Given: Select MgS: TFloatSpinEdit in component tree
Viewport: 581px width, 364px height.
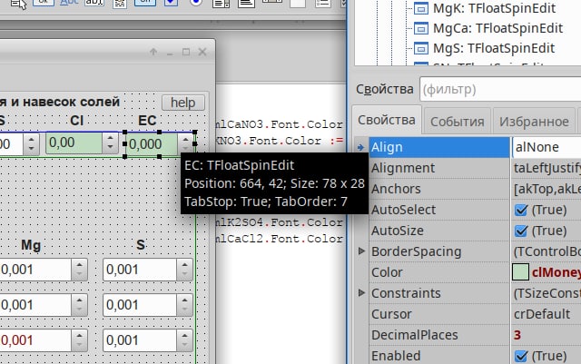Looking at the screenshot, I should (494, 48).
